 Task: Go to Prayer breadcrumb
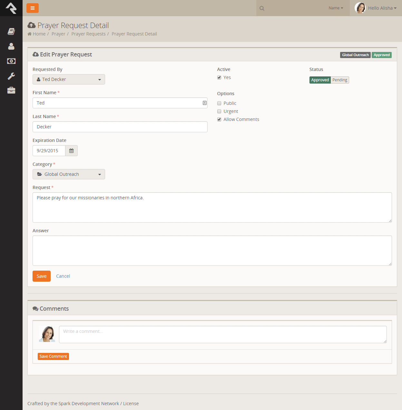point(58,34)
